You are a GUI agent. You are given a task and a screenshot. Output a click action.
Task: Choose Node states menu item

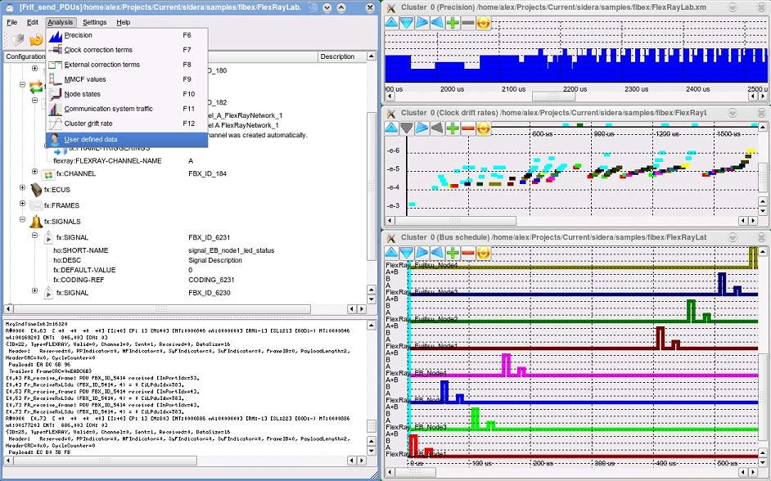[x=127, y=94]
